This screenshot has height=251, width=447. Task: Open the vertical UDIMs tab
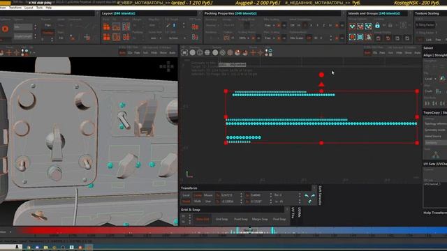[x=300, y=212]
